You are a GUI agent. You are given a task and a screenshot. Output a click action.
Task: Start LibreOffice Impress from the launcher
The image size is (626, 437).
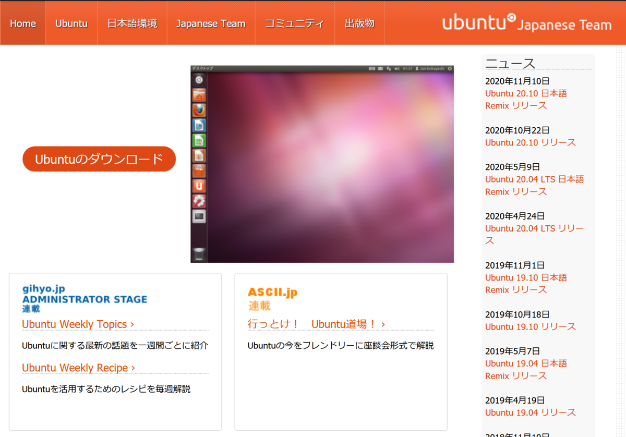coord(199,155)
